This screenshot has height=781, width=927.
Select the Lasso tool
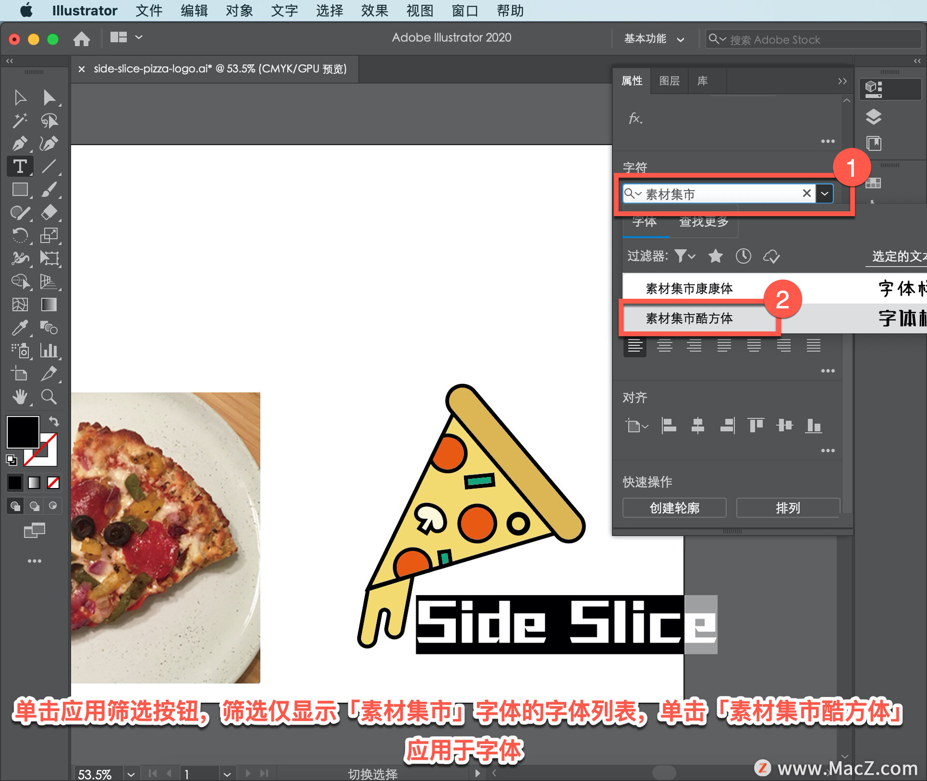[49, 121]
